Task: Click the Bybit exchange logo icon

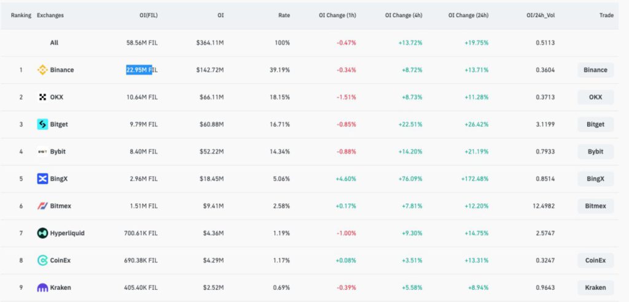Action: 42,151
